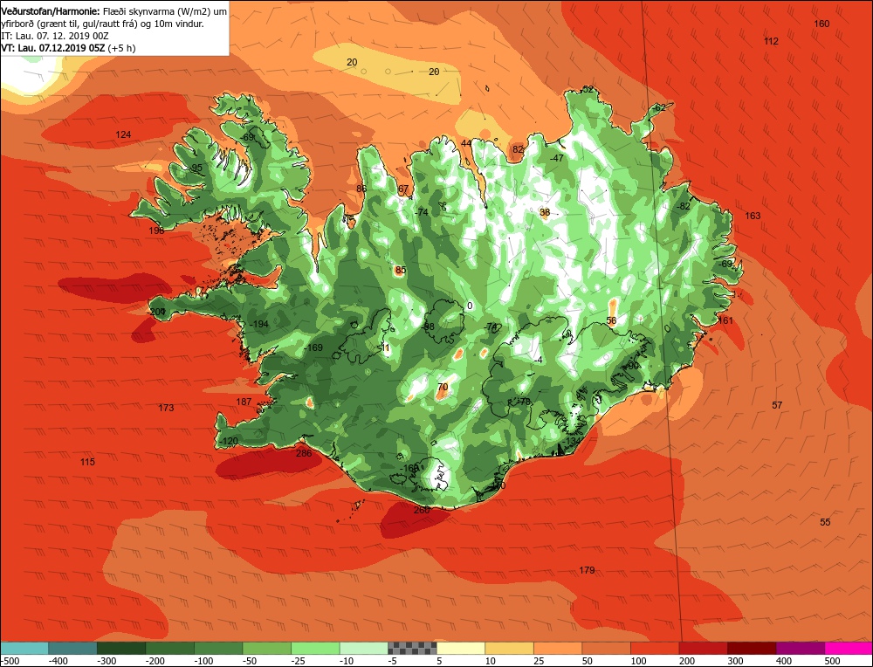This screenshot has height=667, width=873.
Task: Click the pale green swatch between -10 and -5
Action: pyautogui.click(x=363, y=648)
